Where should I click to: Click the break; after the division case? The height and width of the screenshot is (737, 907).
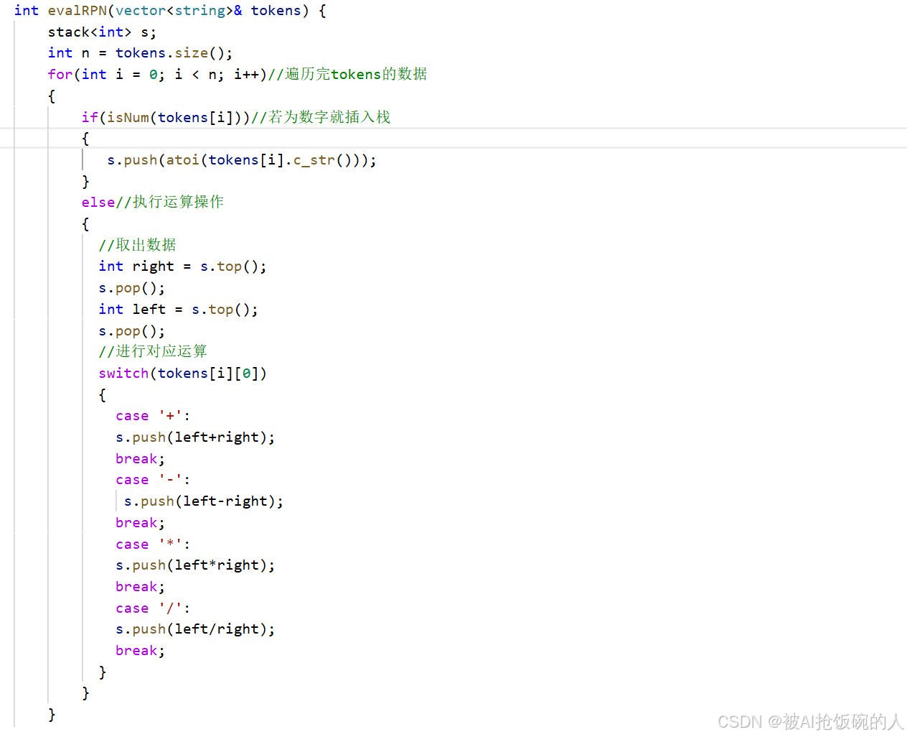pos(140,651)
